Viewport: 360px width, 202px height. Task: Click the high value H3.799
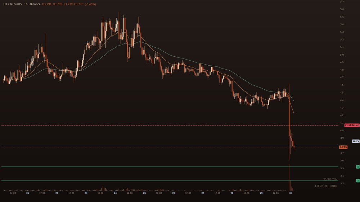point(57,4)
